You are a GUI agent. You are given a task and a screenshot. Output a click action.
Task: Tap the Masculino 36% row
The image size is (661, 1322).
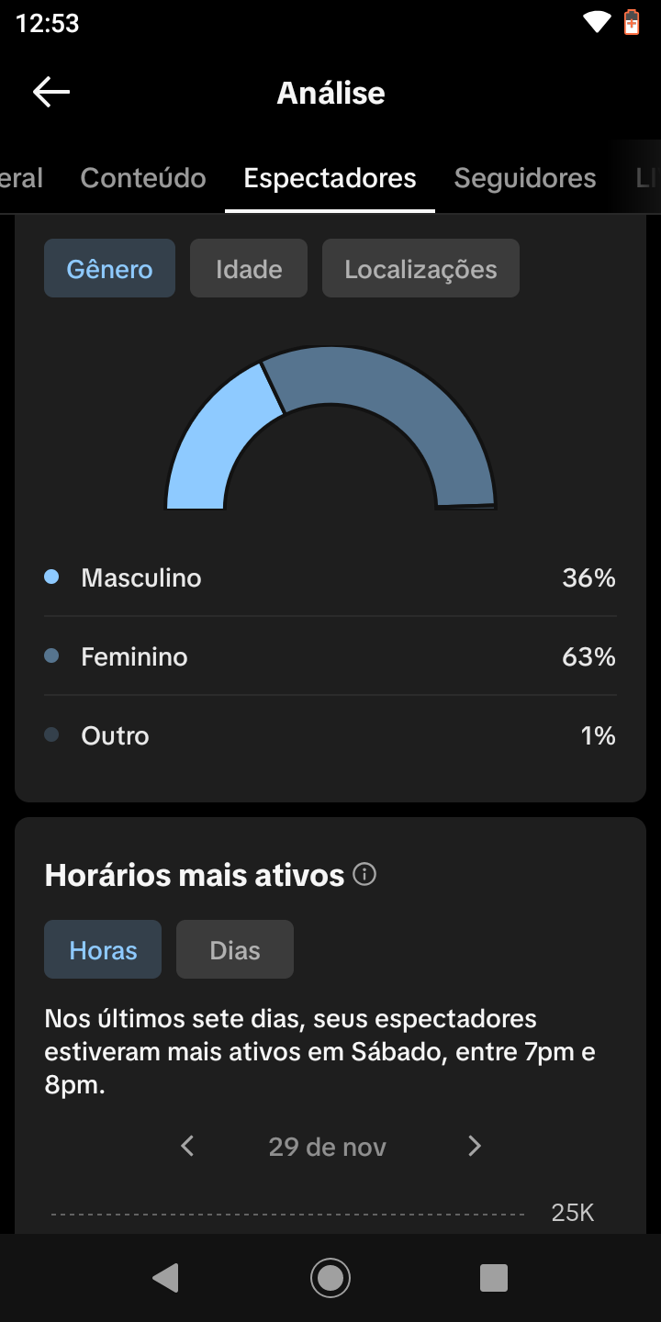pyautogui.click(x=330, y=577)
